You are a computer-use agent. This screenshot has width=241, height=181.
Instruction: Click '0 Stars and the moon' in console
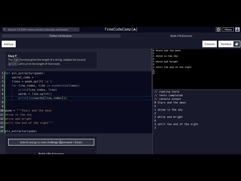(x=170, y=103)
